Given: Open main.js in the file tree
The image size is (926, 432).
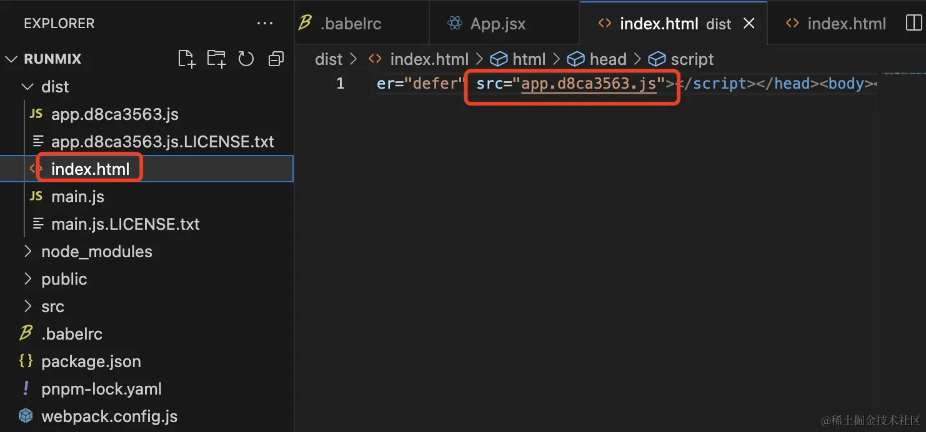Looking at the screenshot, I should pos(146,197).
